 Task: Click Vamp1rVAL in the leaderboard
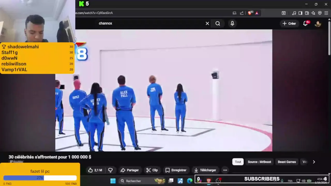point(14,69)
